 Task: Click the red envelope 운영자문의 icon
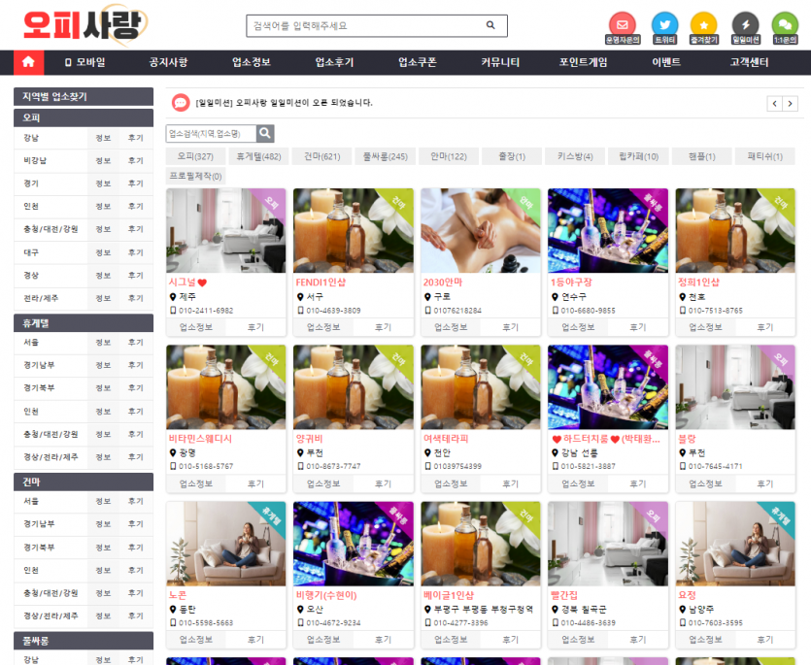[x=623, y=24]
